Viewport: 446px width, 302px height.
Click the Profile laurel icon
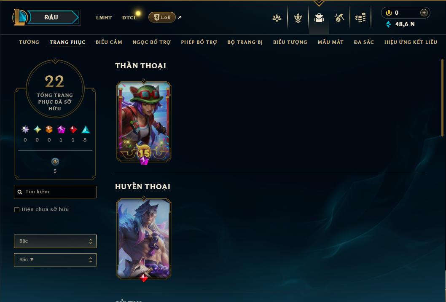(x=277, y=18)
